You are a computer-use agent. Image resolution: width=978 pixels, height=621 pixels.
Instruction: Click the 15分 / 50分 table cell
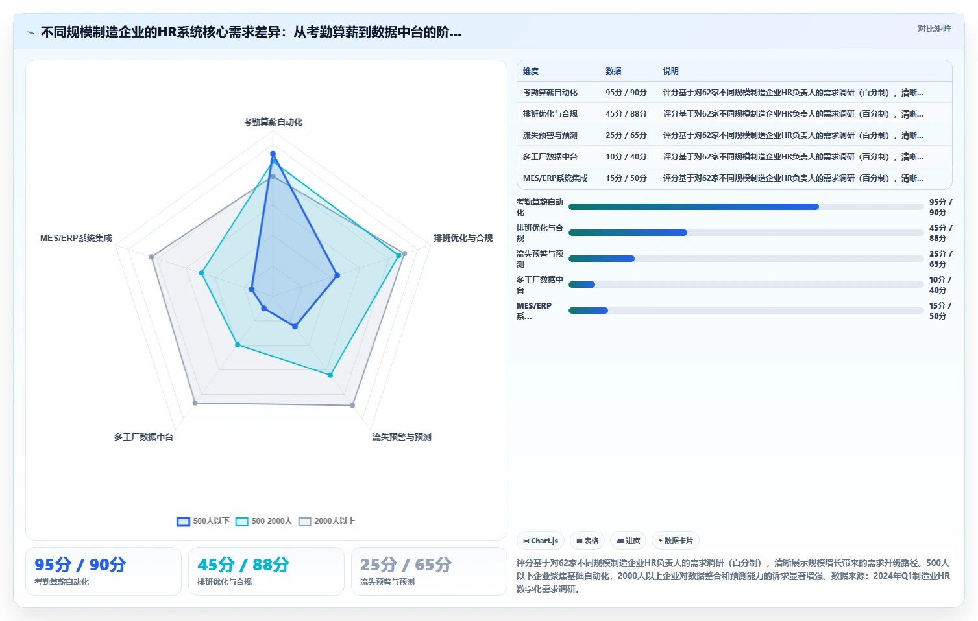click(626, 178)
